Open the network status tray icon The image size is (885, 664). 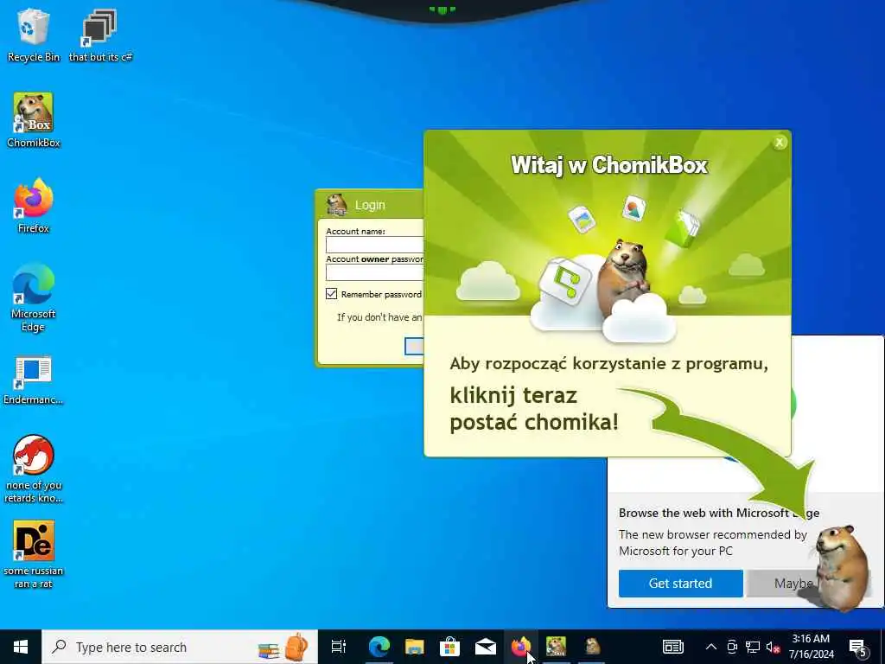pyautogui.click(x=753, y=647)
